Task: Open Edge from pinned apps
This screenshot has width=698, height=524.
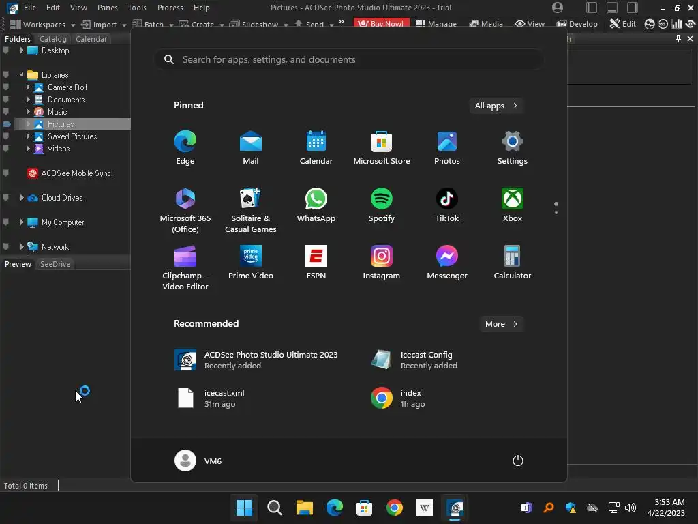Action: (185, 148)
